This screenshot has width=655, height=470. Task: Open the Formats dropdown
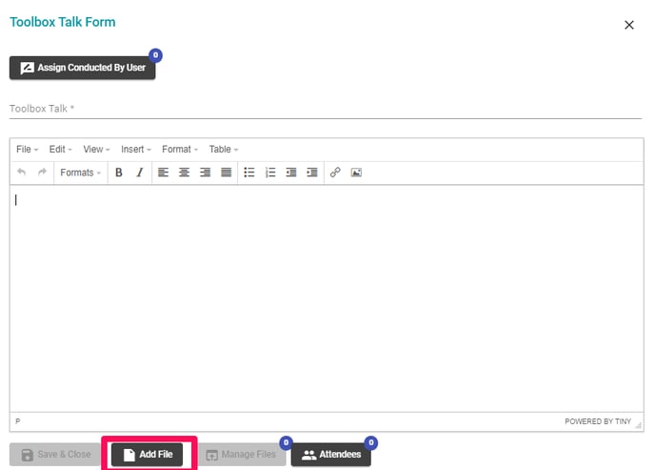pyautogui.click(x=80, y=173)
